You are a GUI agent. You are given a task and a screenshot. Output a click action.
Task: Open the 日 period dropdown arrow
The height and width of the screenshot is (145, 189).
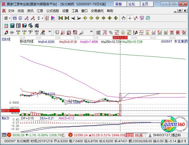[10, 18]
